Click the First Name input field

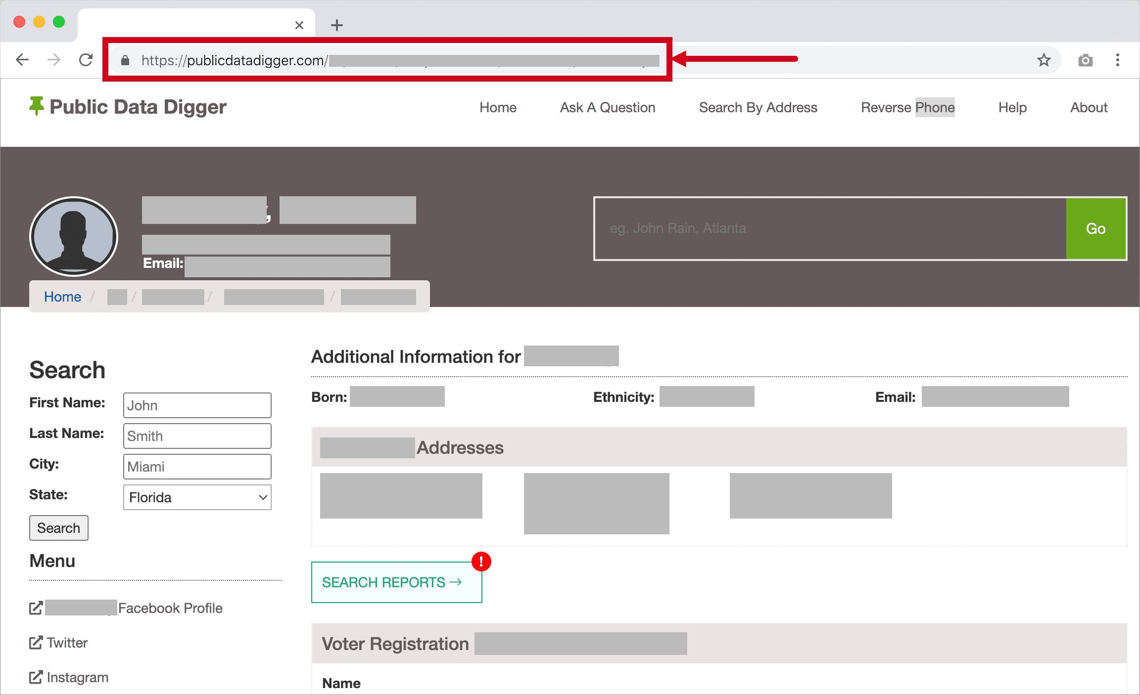coord(197,405)
